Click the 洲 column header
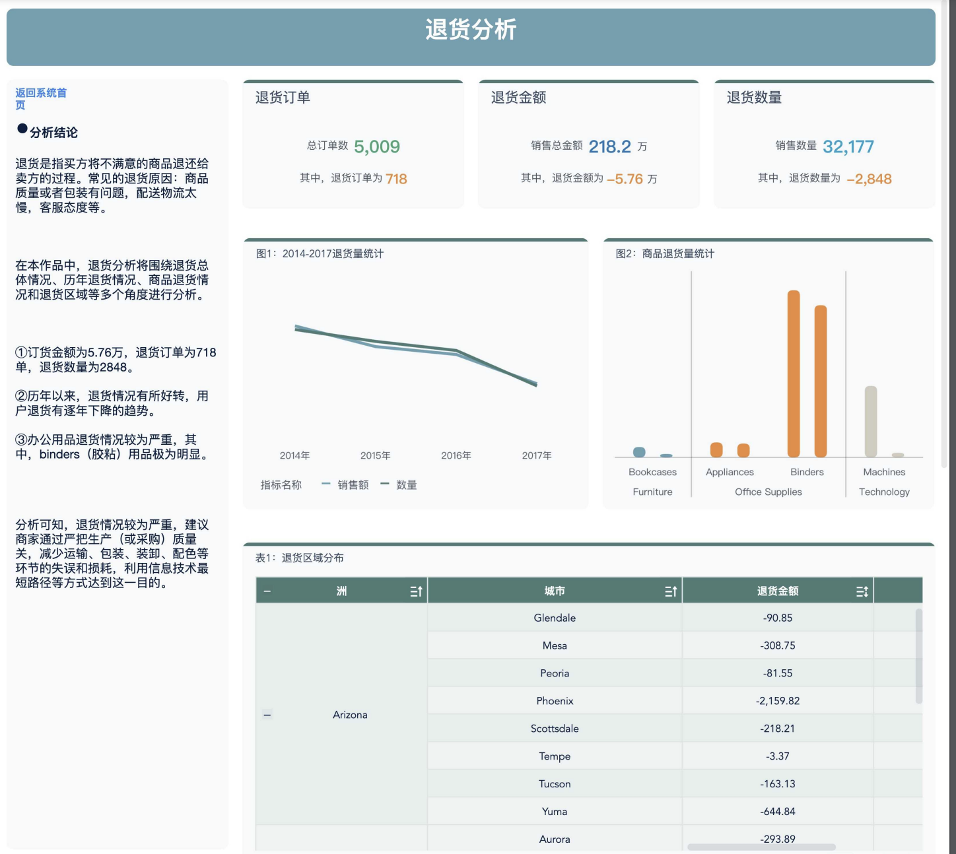 342,591
